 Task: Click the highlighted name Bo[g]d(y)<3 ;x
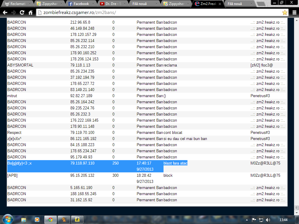pos(20,163)
